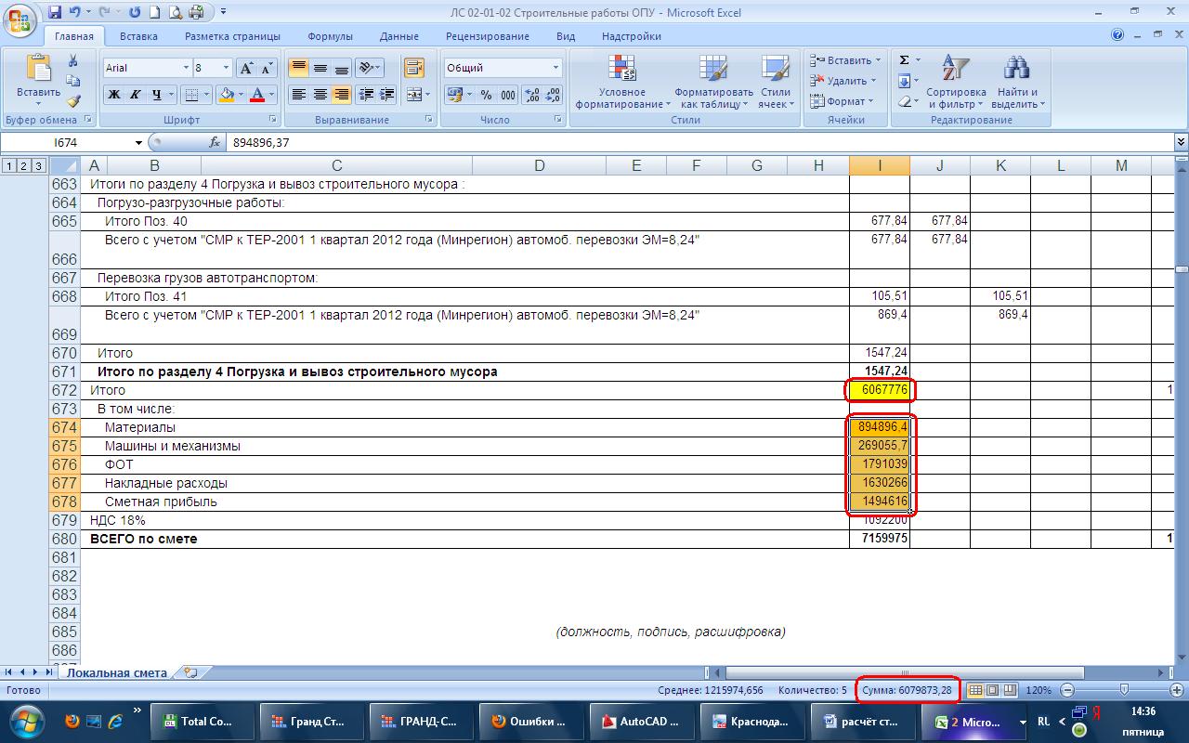Click the Format Painter brush icon
Viewport: 1189px width, 743px height.
click(73, 101)
